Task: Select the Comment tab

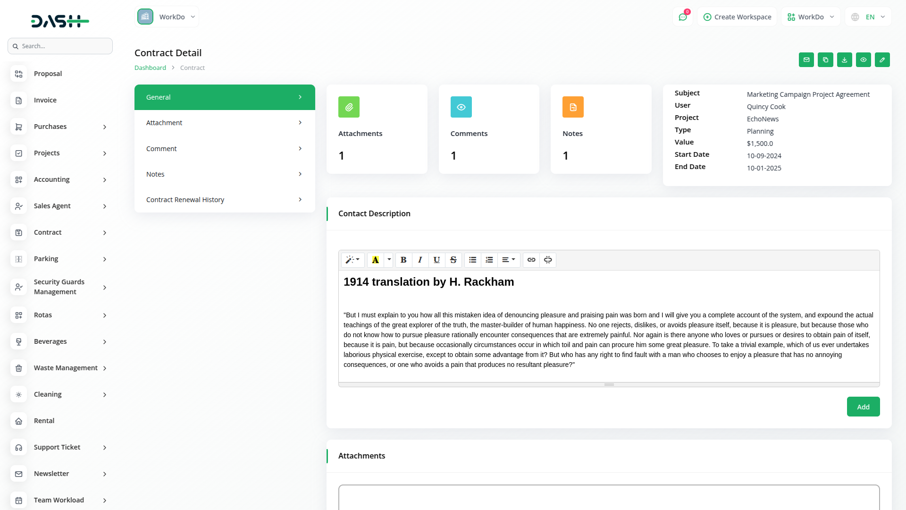Action: click(x=225, y=148)
